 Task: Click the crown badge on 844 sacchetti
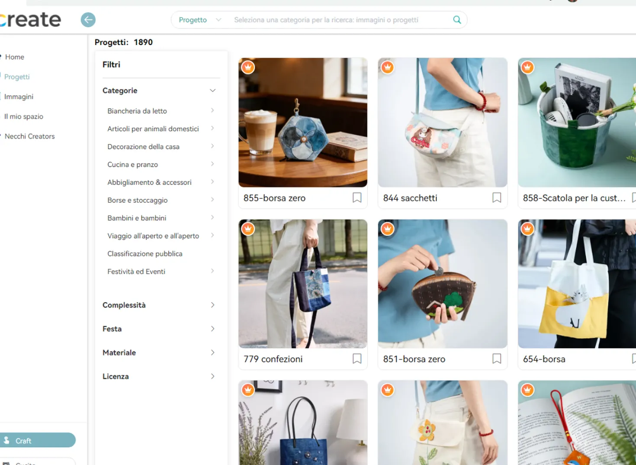[388, 67]
